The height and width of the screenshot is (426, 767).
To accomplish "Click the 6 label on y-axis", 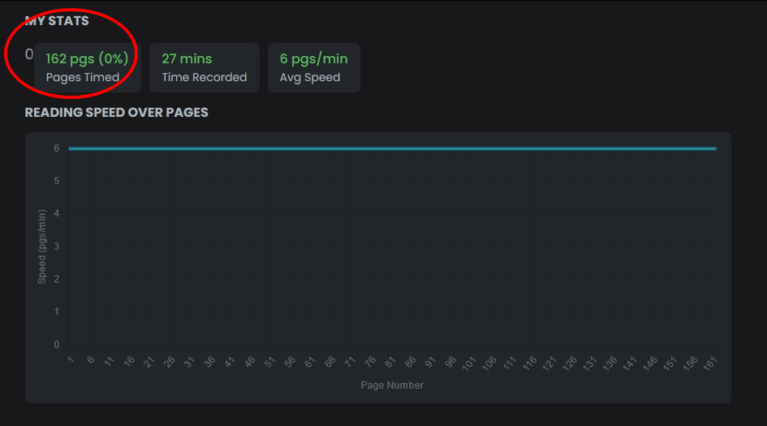I will click(56, 148).
